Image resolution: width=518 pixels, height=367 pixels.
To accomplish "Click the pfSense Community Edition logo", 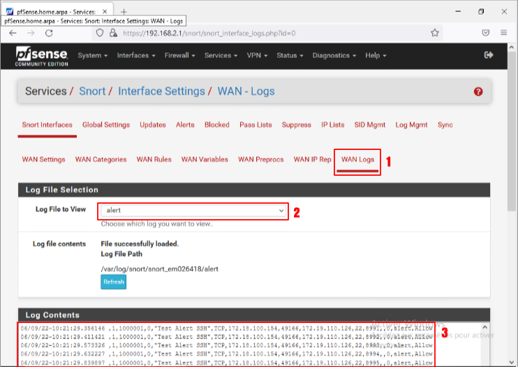I will [x=43, y=56].
